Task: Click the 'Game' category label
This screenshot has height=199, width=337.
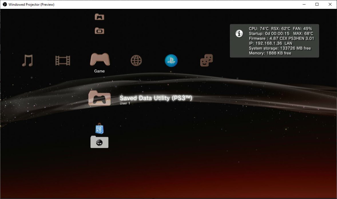Action: (x=99, y=71)
